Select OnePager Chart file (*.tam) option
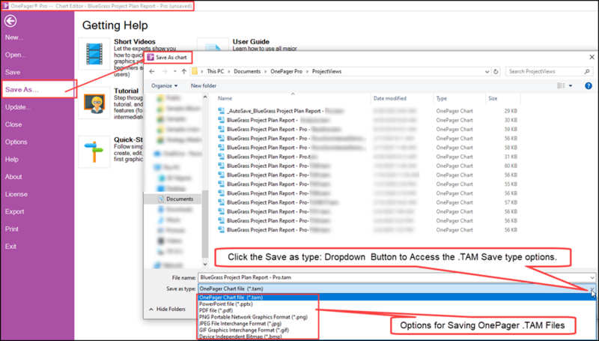 tap(231, 298)
